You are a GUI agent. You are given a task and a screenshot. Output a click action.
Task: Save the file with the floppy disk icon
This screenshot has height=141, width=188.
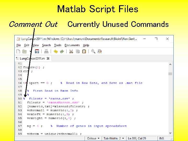37,51
